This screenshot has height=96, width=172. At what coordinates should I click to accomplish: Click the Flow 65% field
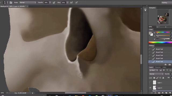64,2
